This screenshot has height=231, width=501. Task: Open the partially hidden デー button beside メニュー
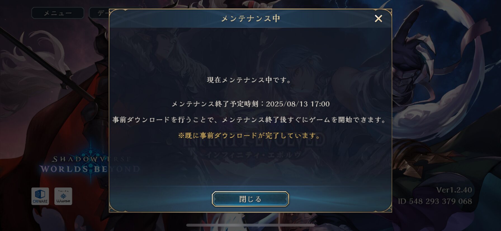coord(99,13)
